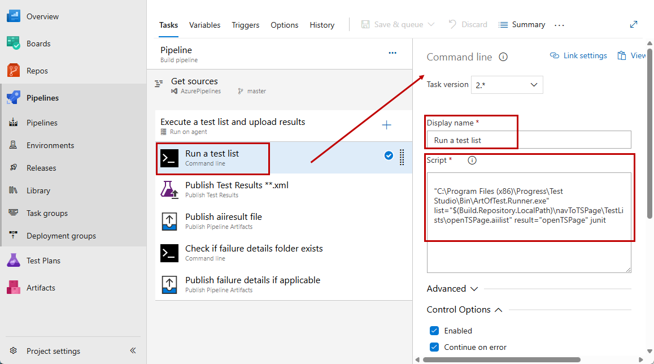Image resolution: width=654 pixels, height=364 pixels.
Task: Click the Project settings gear icon
Action: [14, 350]
